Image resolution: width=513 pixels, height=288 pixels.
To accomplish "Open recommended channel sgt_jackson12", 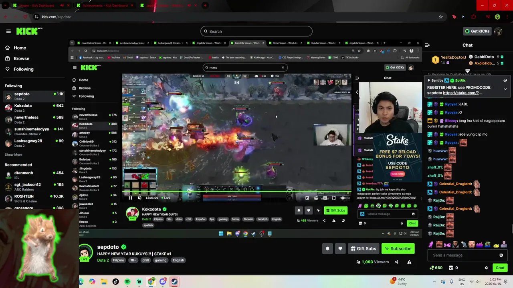I will (x=34, y=187).
